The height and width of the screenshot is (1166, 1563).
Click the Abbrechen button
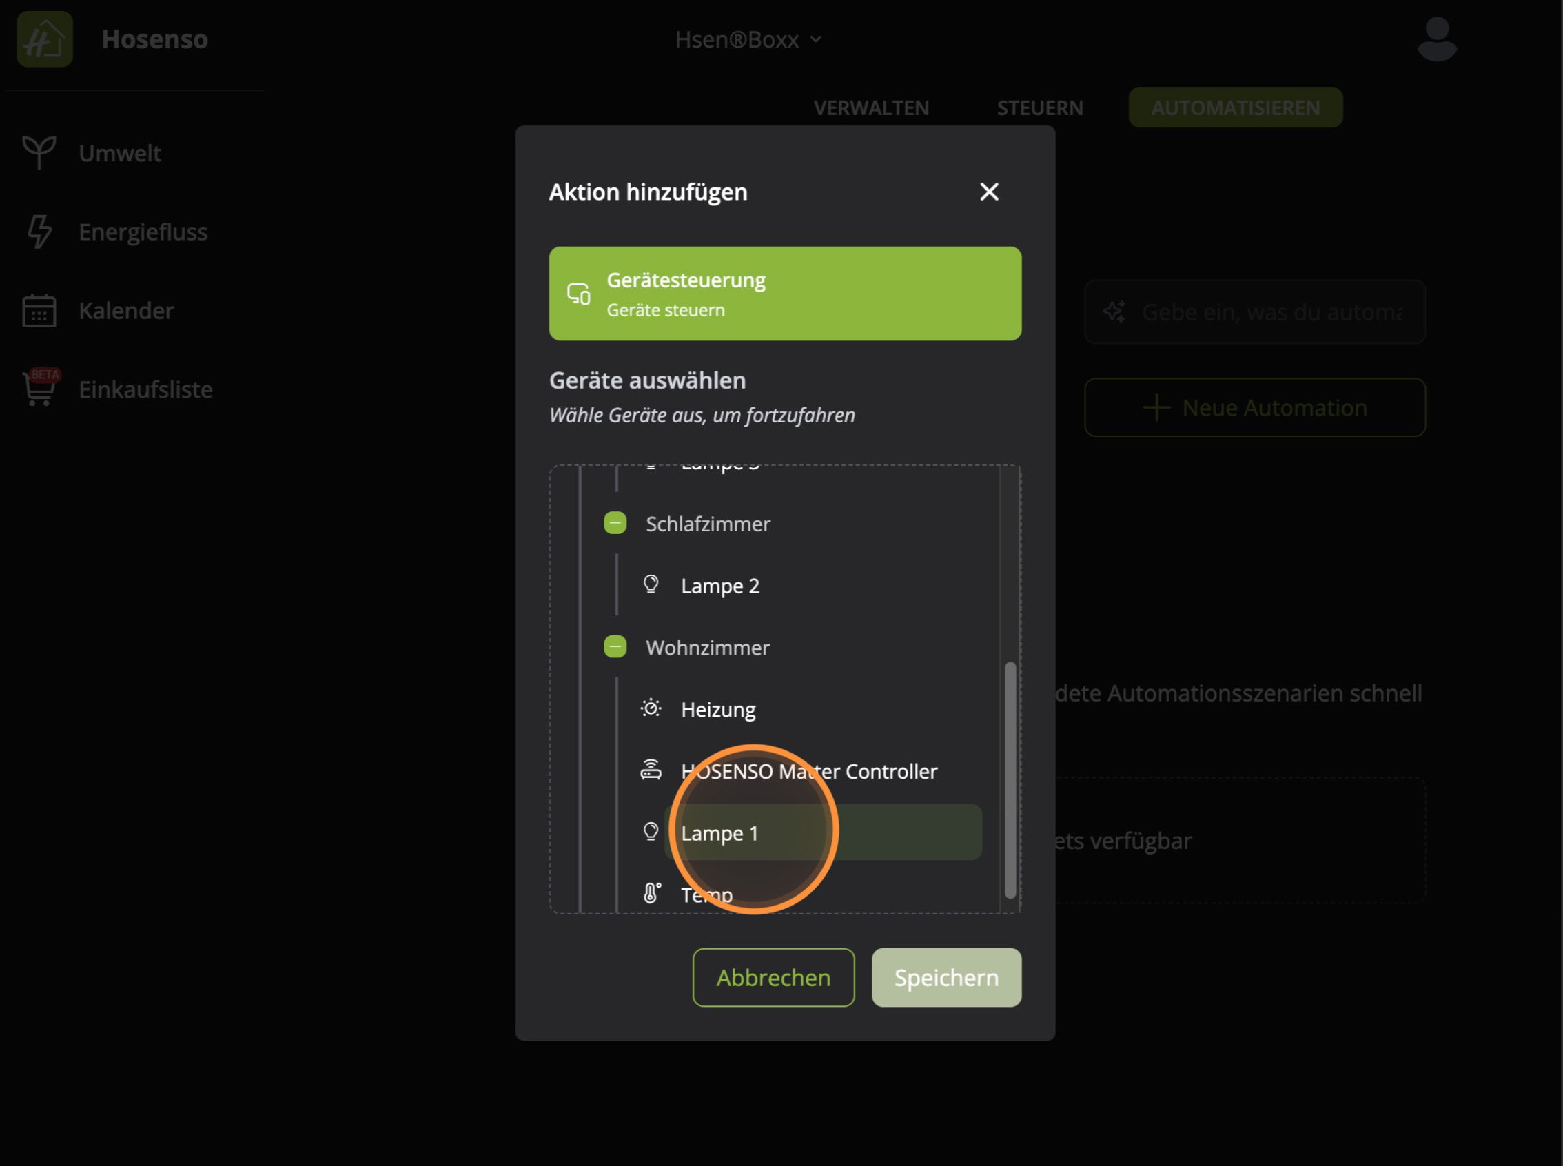point(773,978)
